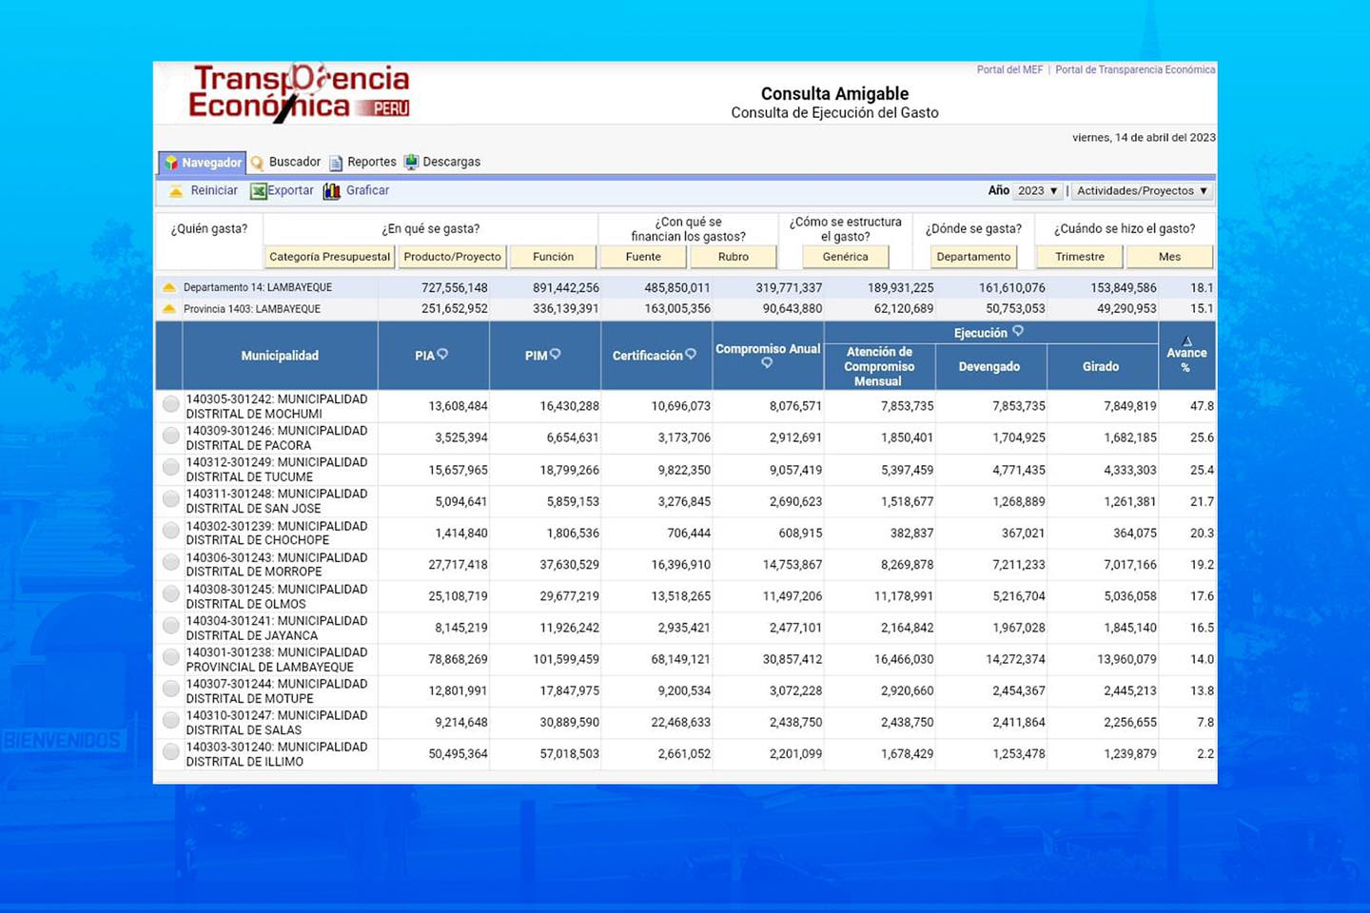Click the Reportes document icon

pyautogui.click(x=336, y=163)
